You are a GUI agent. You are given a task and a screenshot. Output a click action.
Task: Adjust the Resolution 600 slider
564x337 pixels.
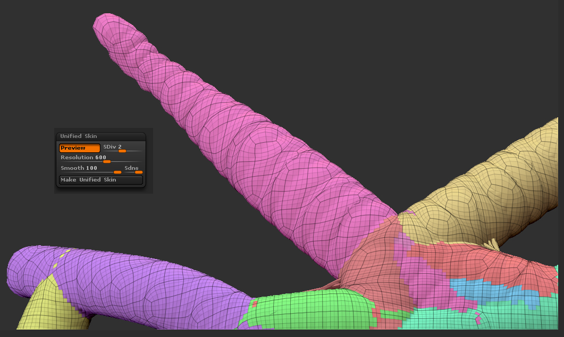pyautogui.click(x=100, y=159)
